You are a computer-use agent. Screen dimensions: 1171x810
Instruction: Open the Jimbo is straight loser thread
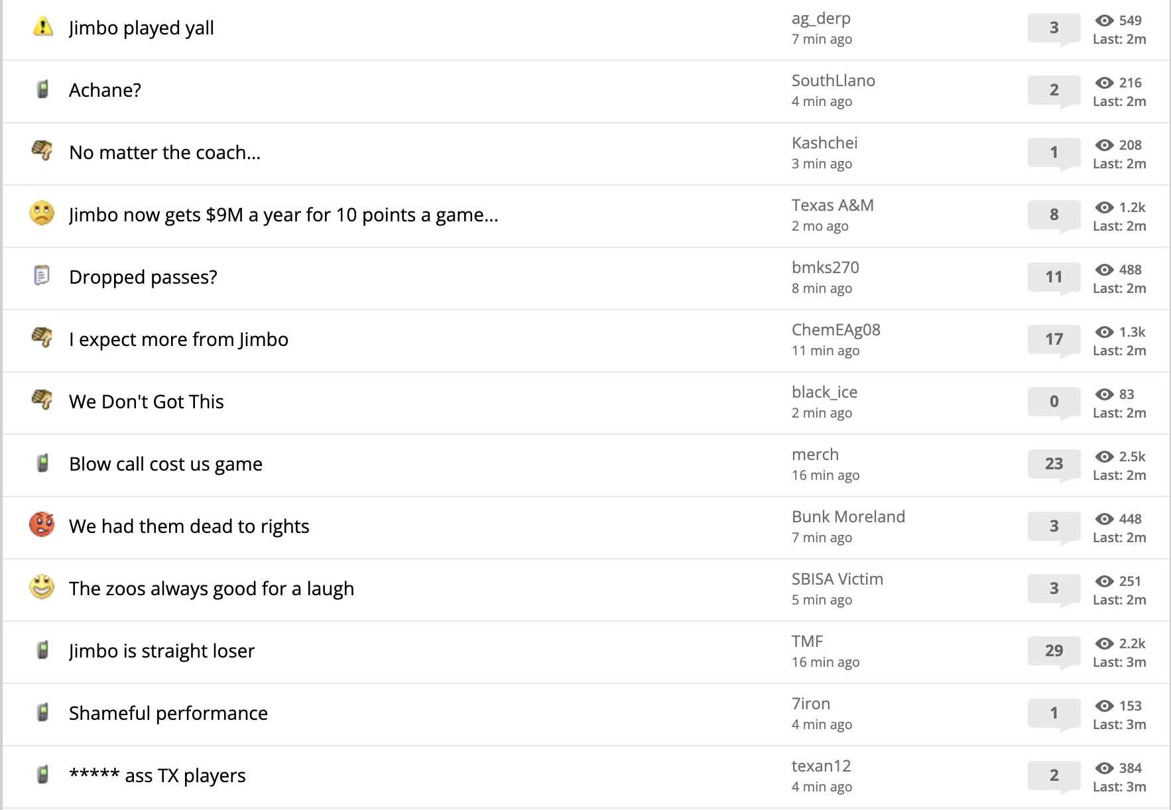(162, 651)
